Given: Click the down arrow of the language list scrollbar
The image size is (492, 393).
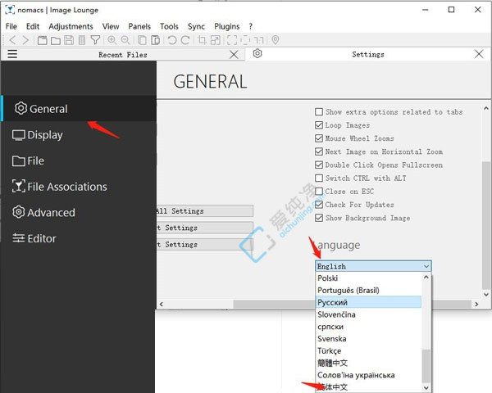Looking at the screenshot, I should click(426, 387).
